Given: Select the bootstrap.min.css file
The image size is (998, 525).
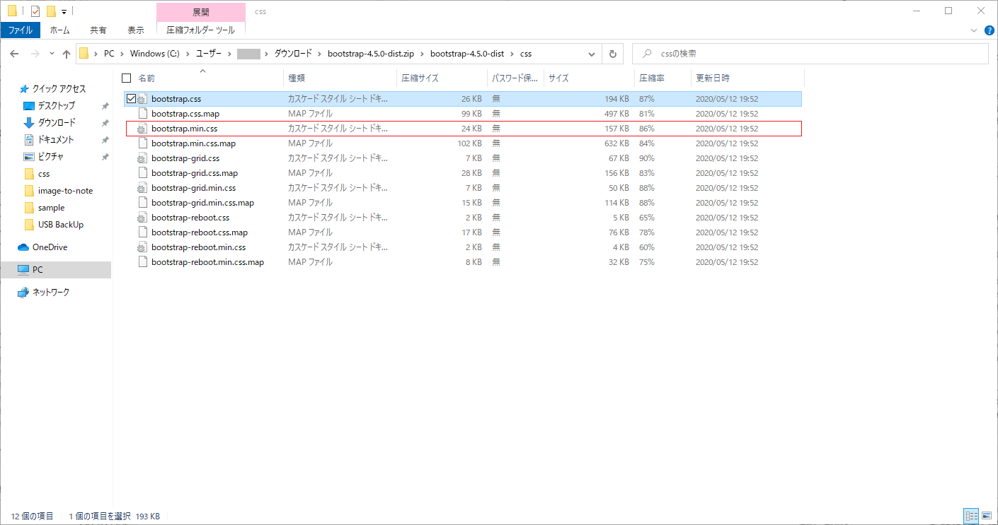Looking at the screenshot, I should 184,129.
